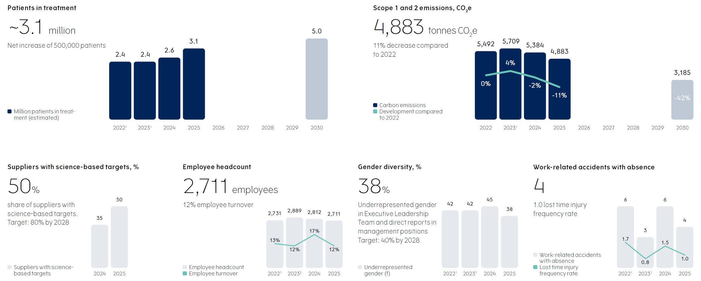Click the grey 2030 target bar for patients
The image size is (701, 281).
316,79
